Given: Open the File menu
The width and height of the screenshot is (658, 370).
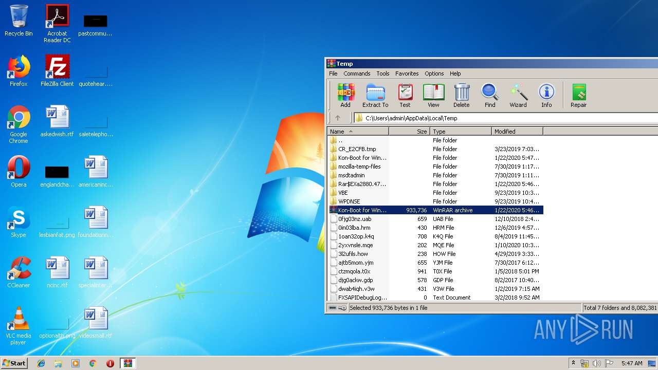Looking at the screenshot, I should click(x=333, y=73).
